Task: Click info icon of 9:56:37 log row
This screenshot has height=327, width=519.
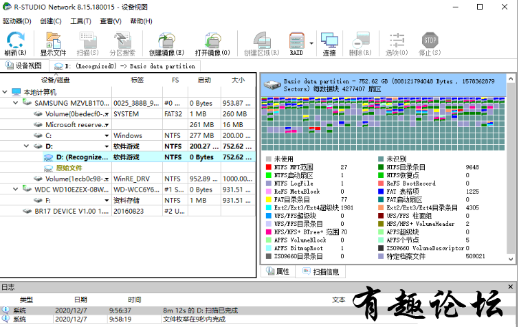Action: coord(5,310)
